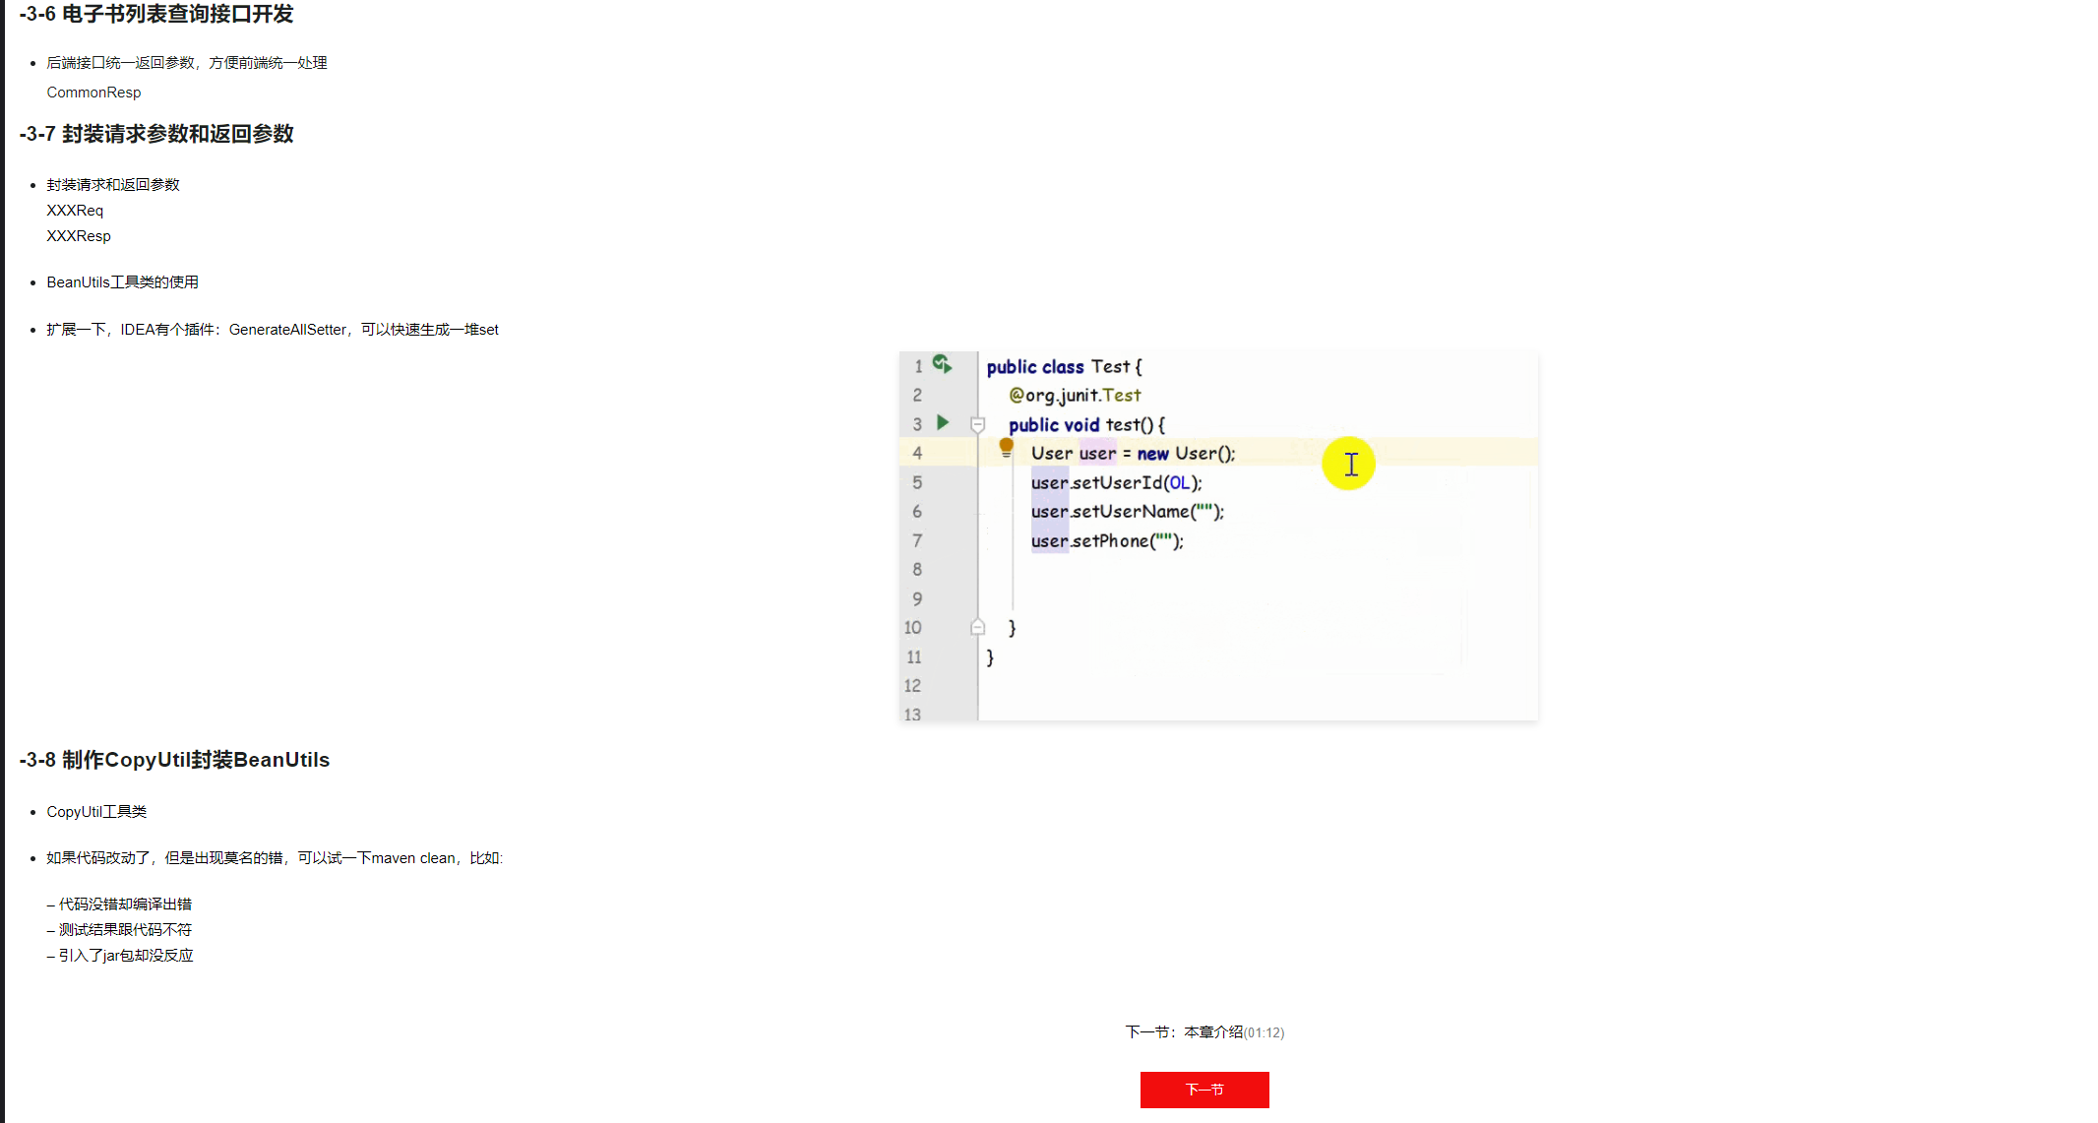The height and width of the screenshot is (1123, 2098).
Task: Click the 3-8 制作CopyUtil封装BeanUtils heading
Action: pos(174,760)
